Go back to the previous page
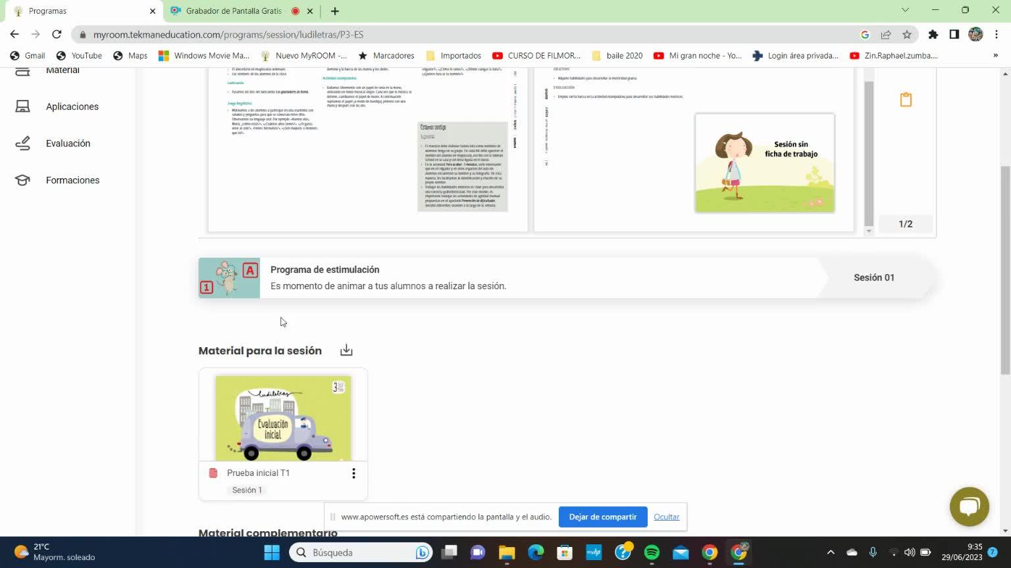 pyautogui.click(x=14, y=34)
